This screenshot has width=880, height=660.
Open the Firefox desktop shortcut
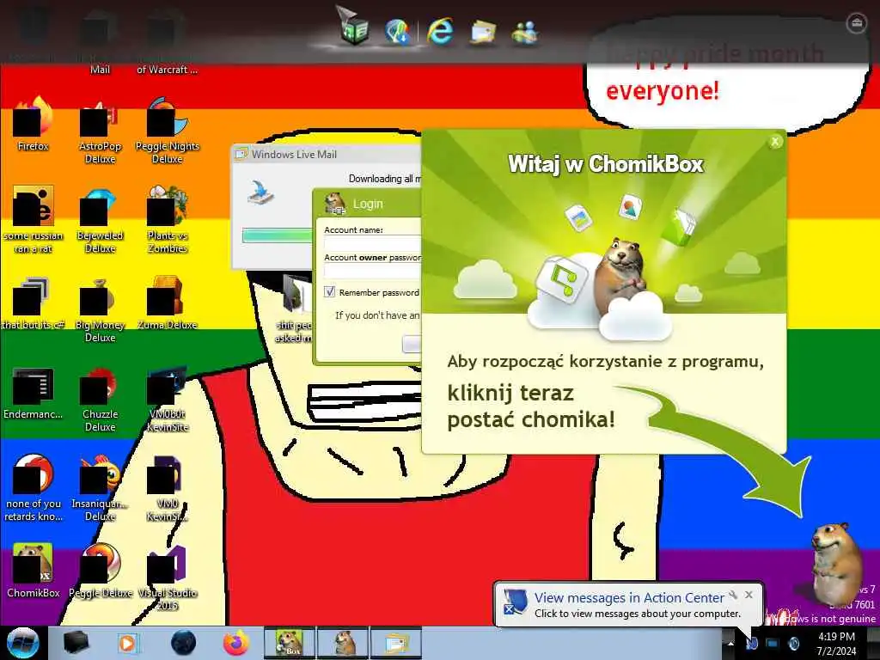coord(34,125)
